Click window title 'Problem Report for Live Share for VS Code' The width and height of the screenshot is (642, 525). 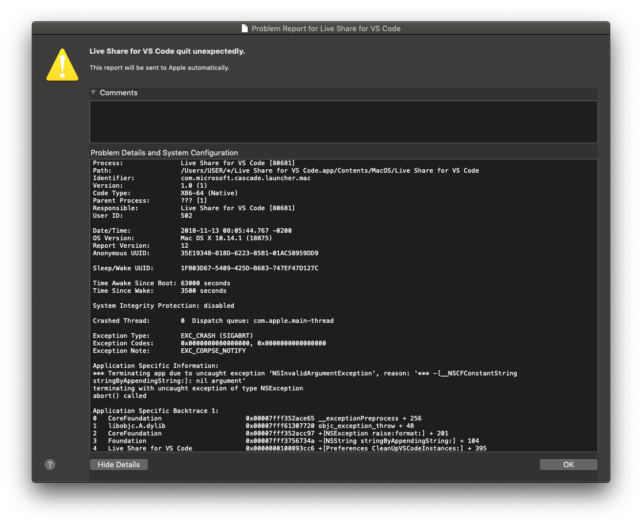(x=326, y=29)
